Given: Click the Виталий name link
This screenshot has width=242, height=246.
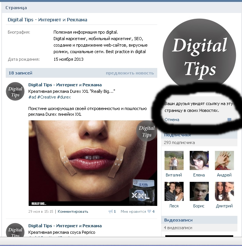Looking at the screenshot, I should [174, 175].
